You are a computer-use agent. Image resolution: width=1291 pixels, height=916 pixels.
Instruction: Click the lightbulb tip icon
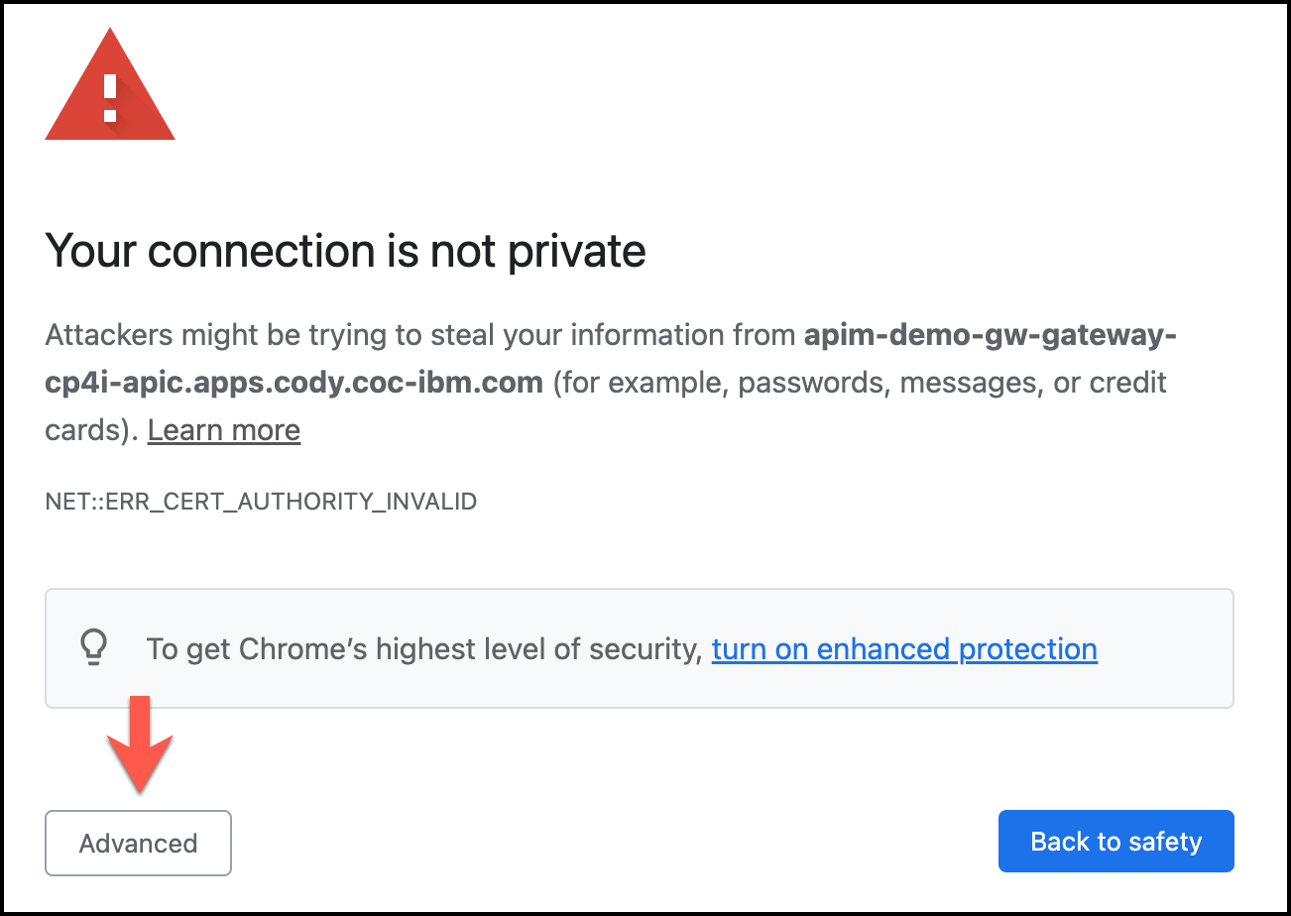tap(92, 648)
